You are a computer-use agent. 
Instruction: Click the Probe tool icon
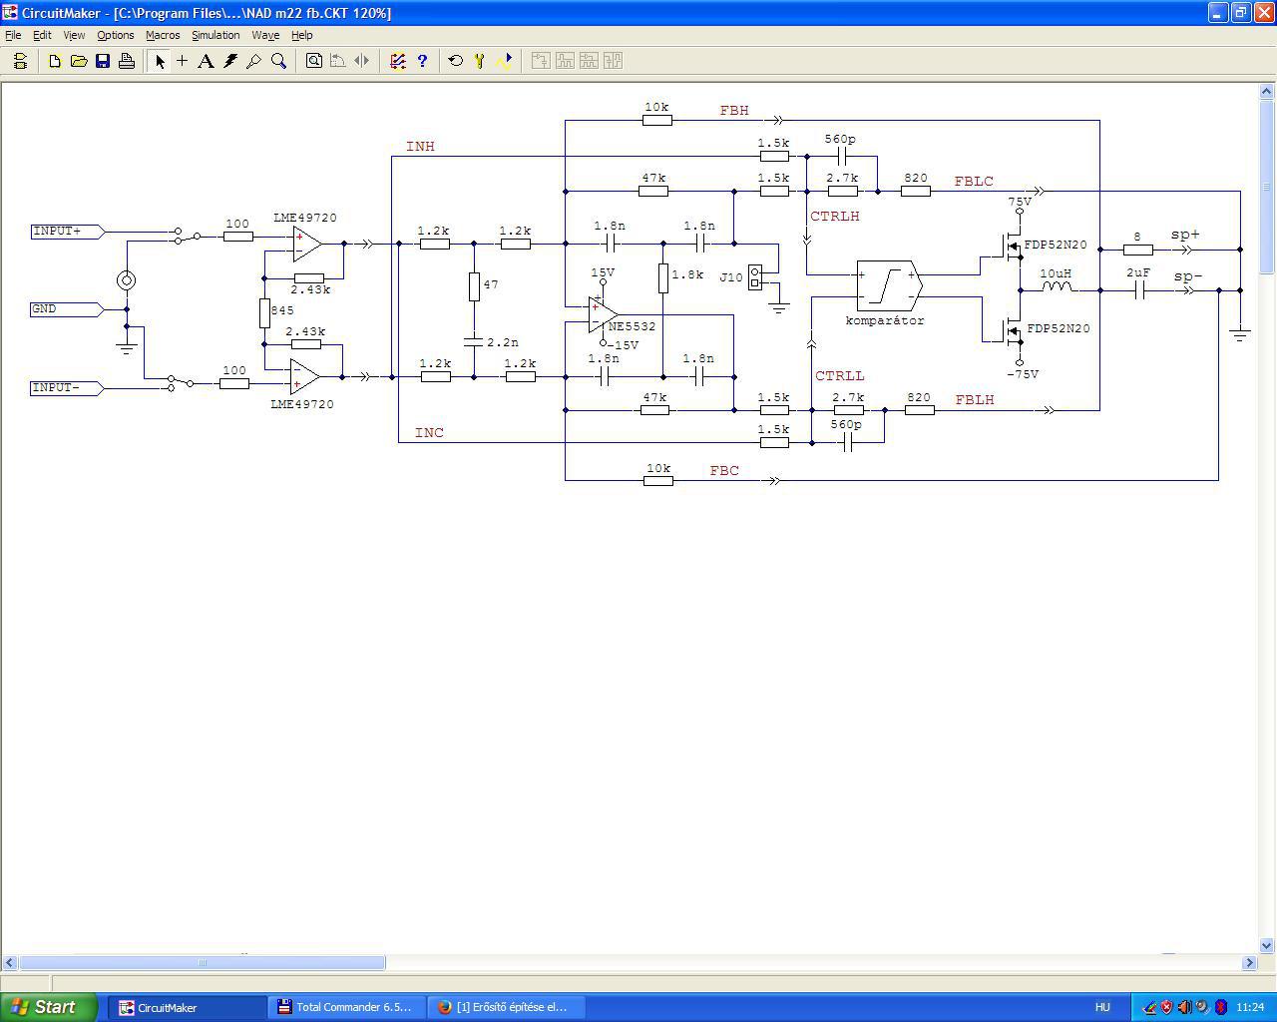(253, 61)
